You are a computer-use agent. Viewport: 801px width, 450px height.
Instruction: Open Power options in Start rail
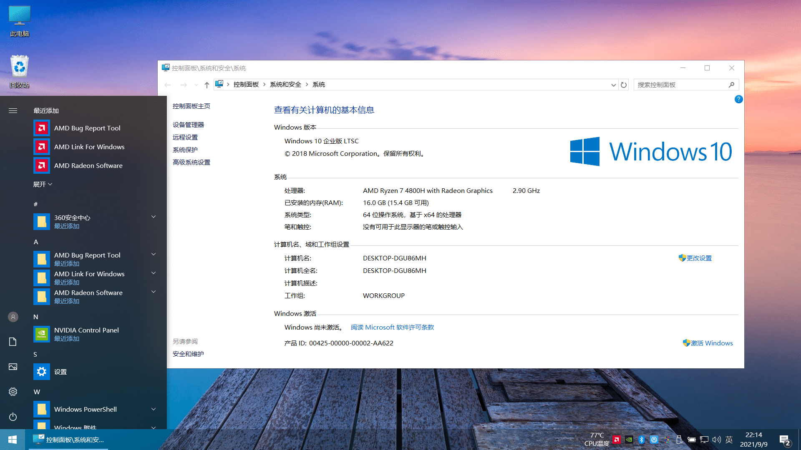13,417
